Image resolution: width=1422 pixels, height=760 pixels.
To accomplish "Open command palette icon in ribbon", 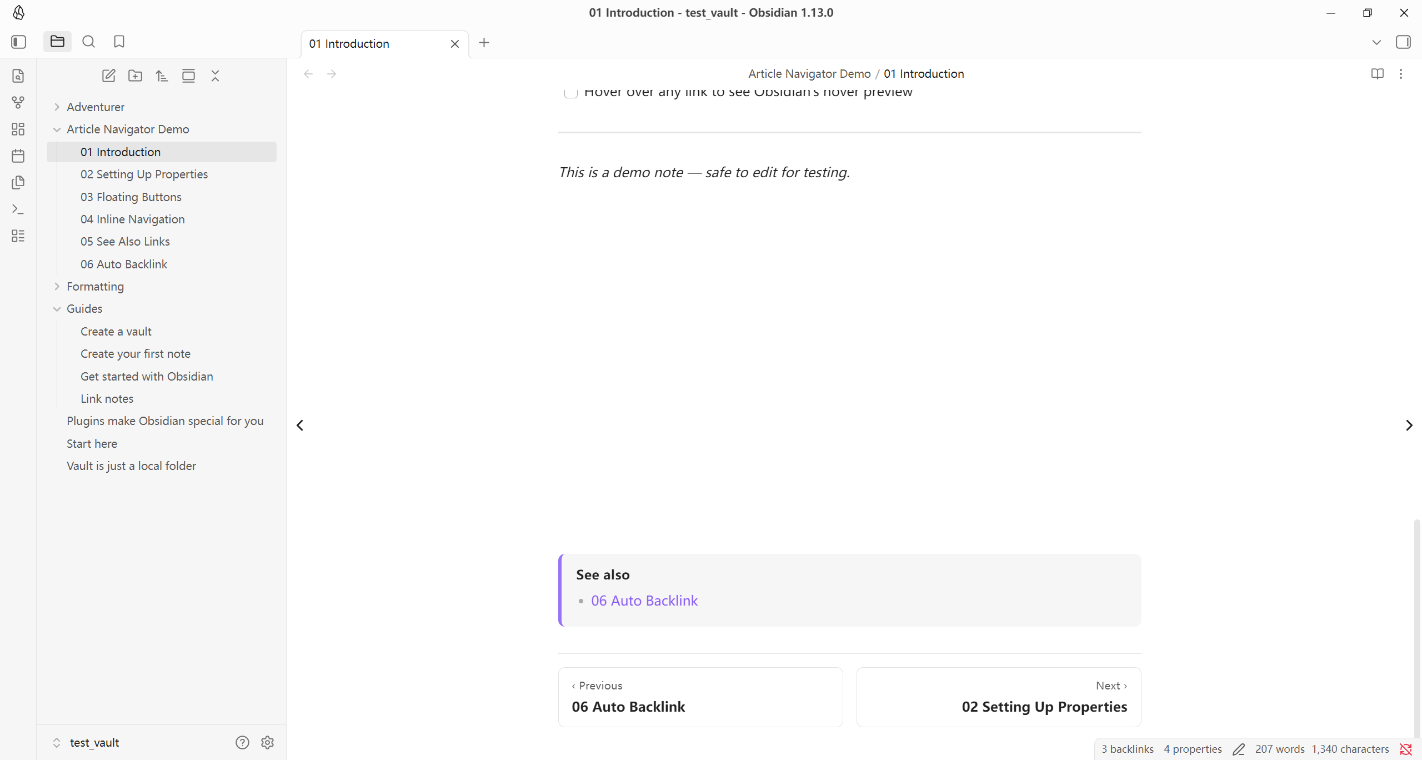I will [18, 209].
